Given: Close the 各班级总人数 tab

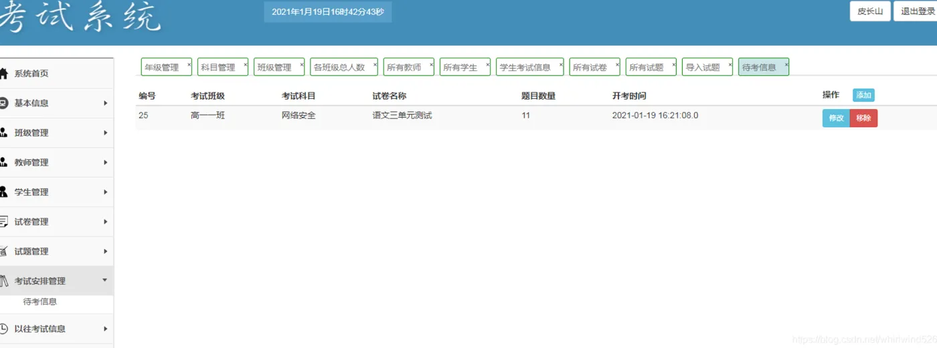Looking at the screenshot, I should click(375, 64).
